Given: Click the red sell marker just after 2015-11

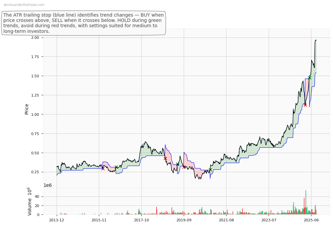Looking at the screenshot, I should (x=103, y=169).
